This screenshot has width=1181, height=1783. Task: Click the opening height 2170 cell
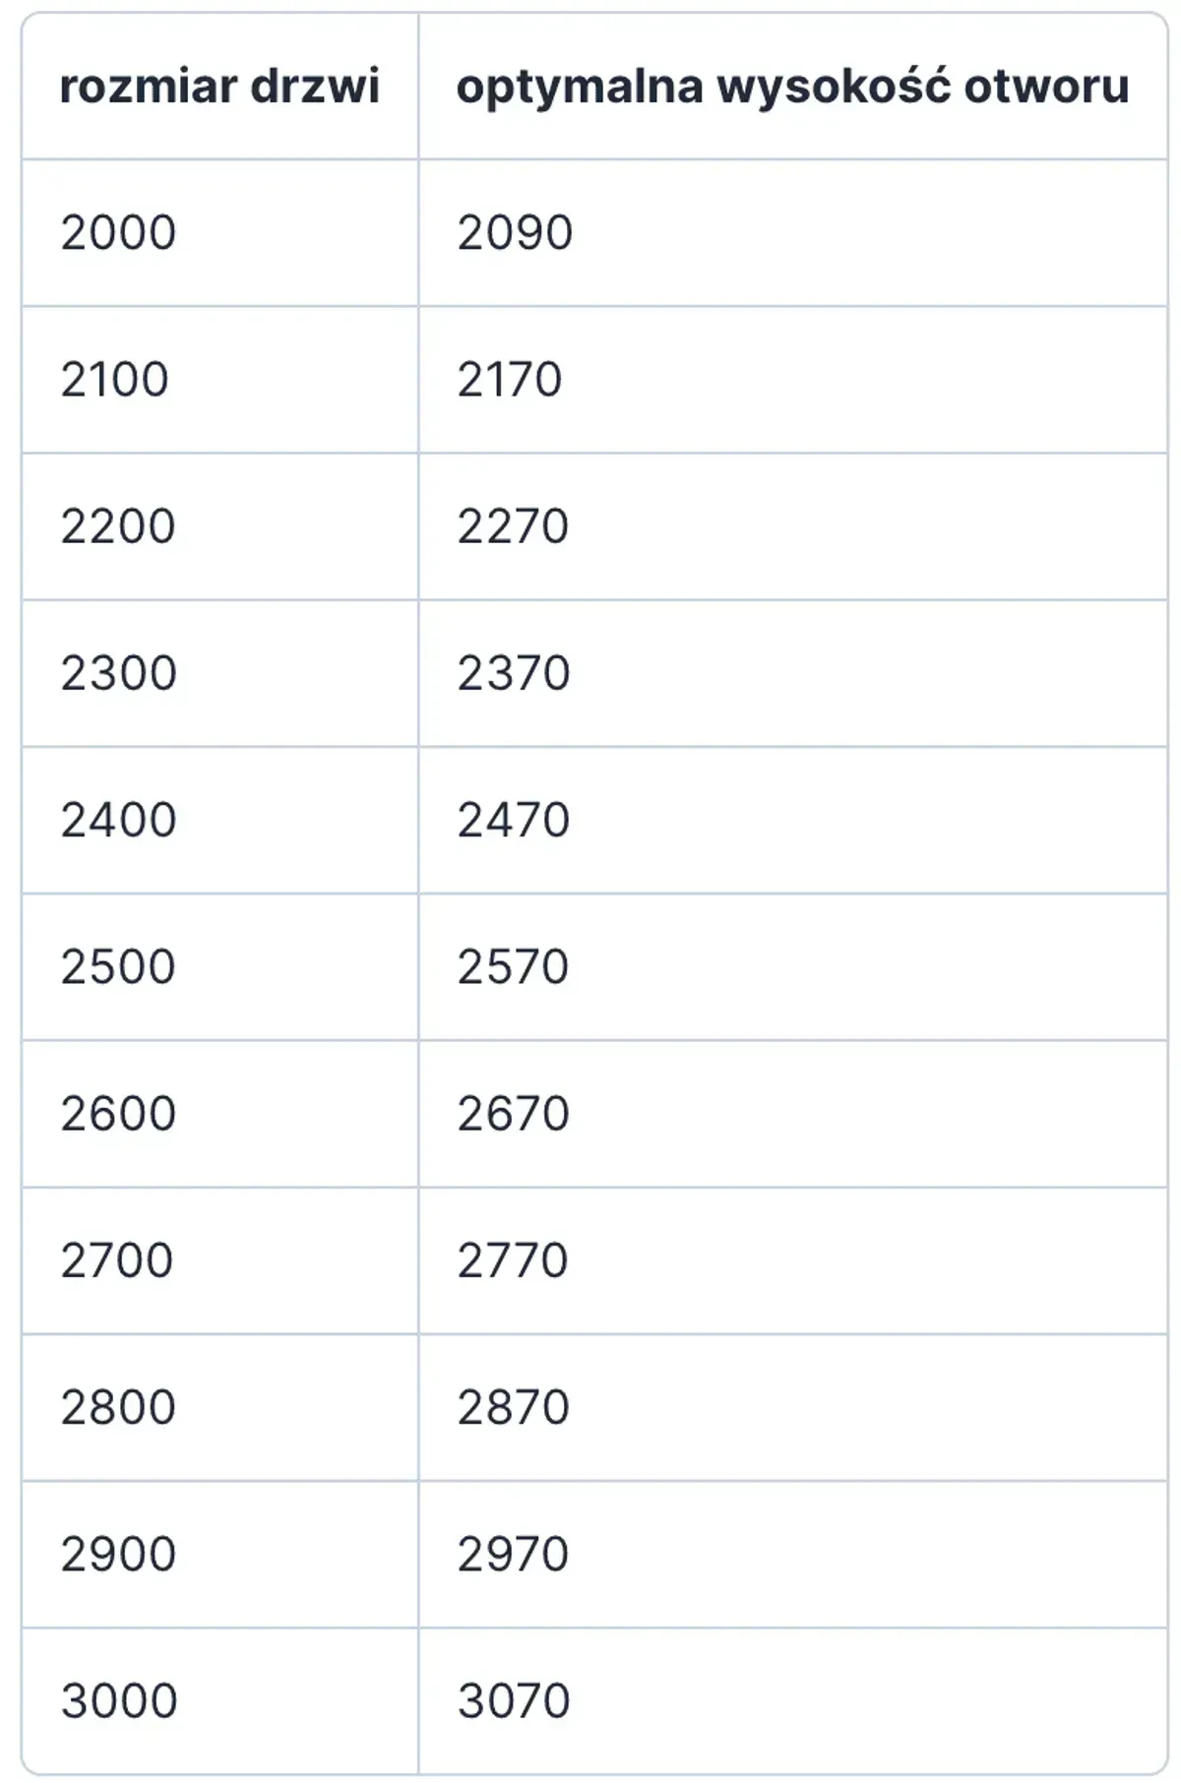[510, 380]
